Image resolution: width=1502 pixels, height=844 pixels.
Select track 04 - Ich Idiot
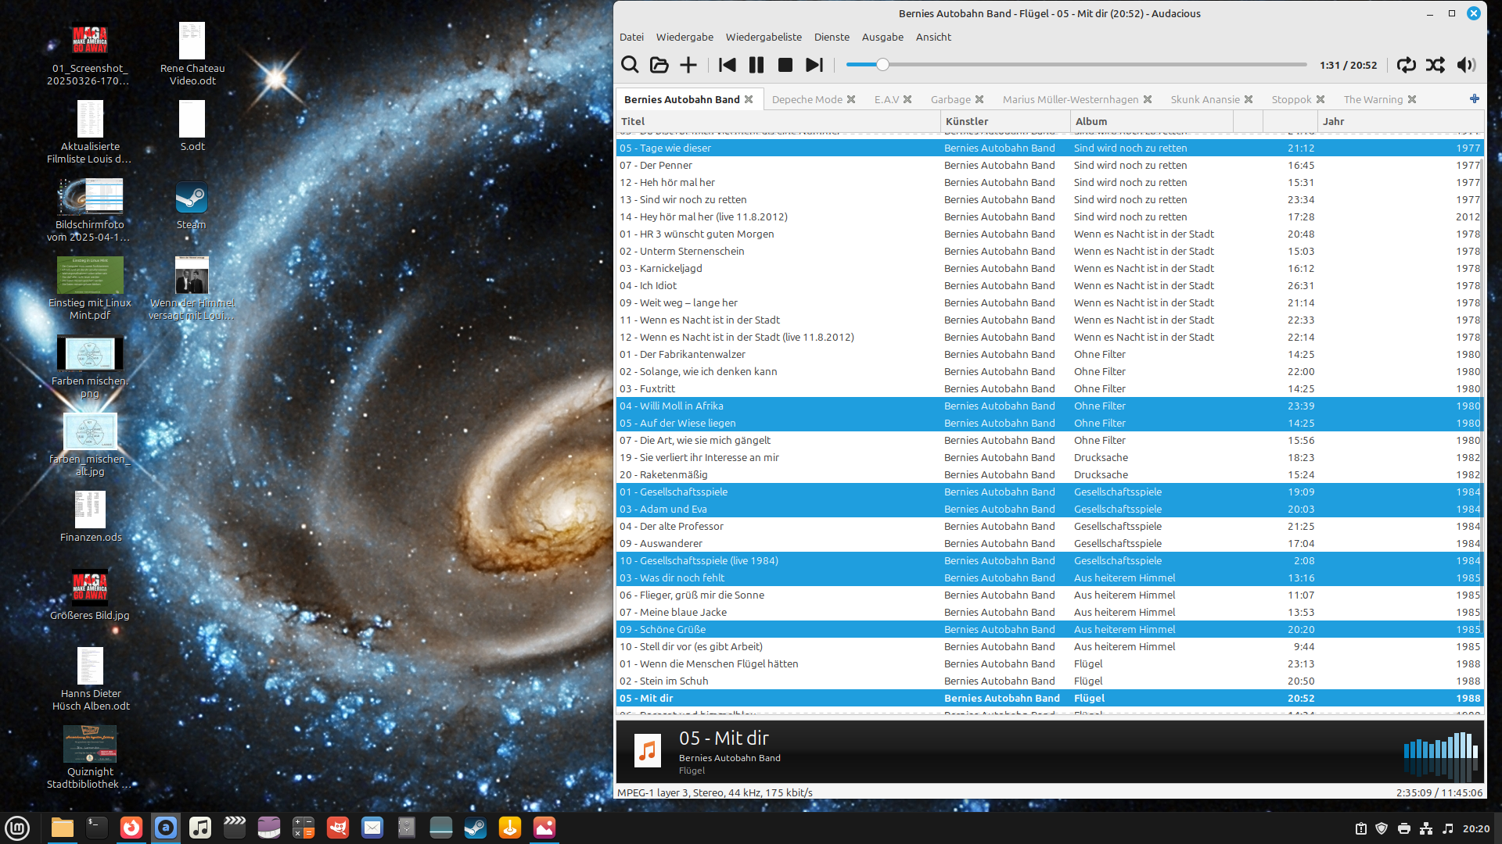tap(648, 285)
